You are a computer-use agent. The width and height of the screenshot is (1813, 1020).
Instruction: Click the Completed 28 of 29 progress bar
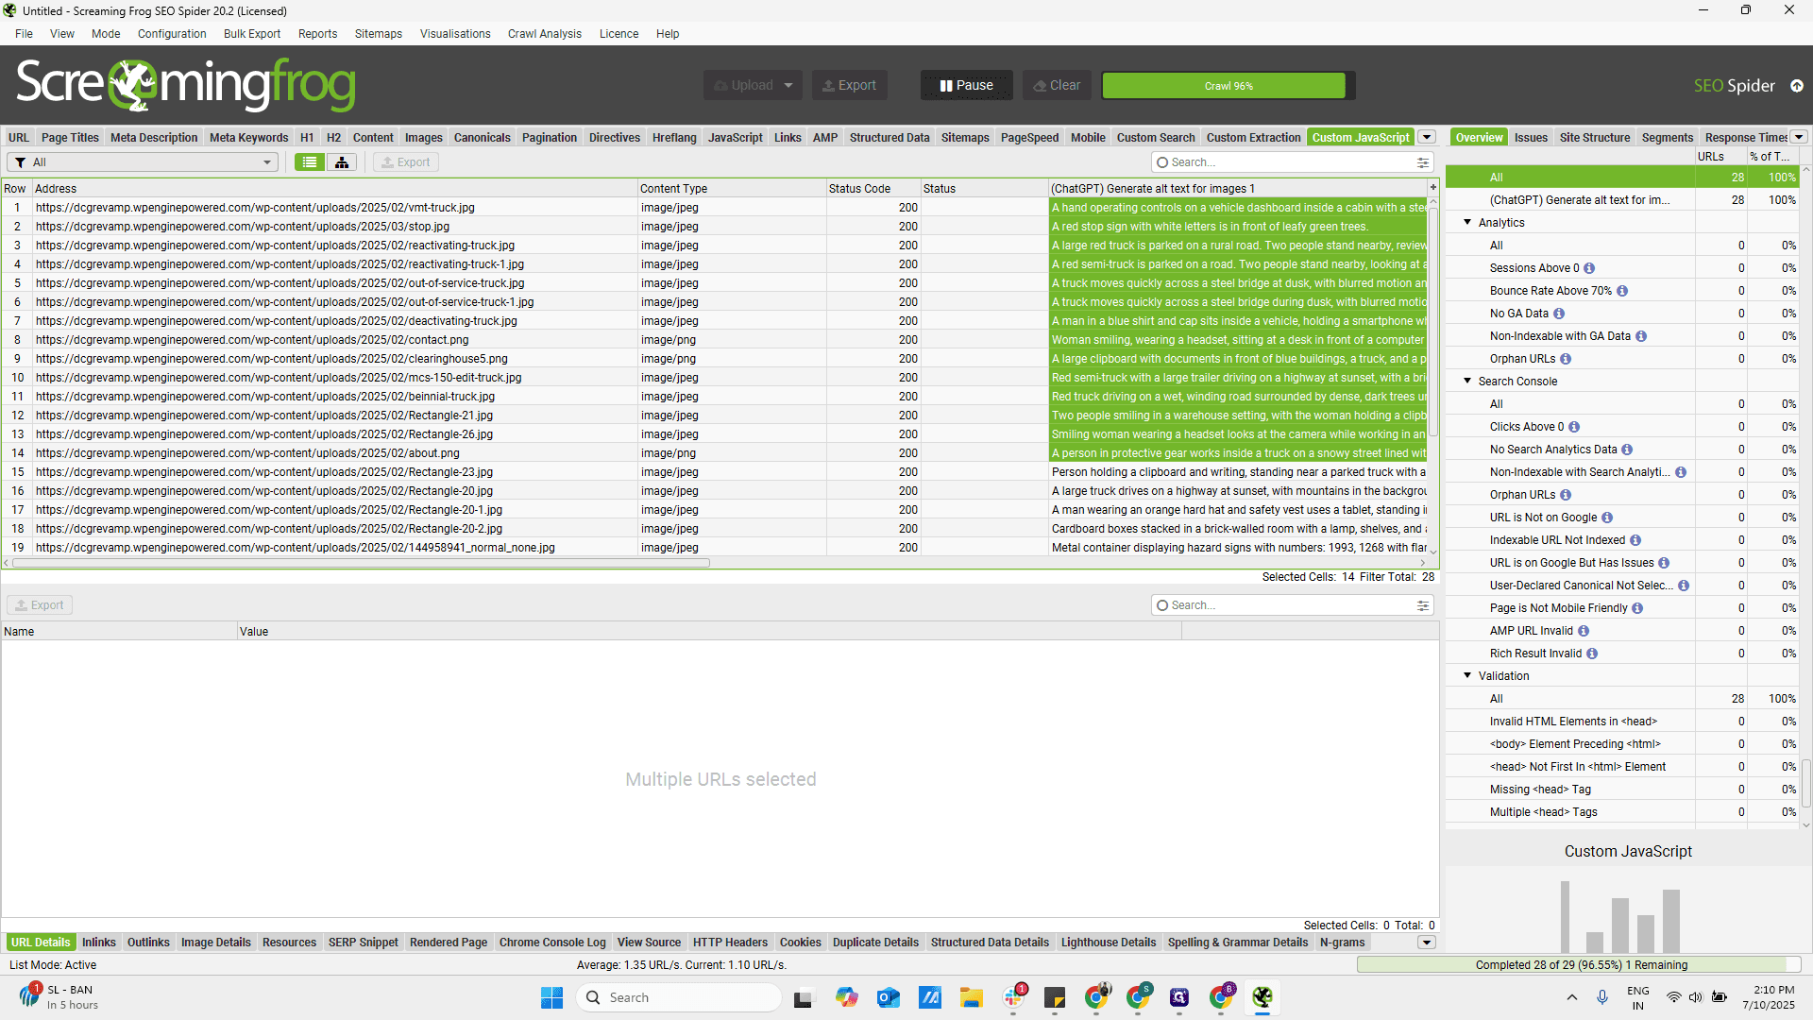[x=1579, y=965]
